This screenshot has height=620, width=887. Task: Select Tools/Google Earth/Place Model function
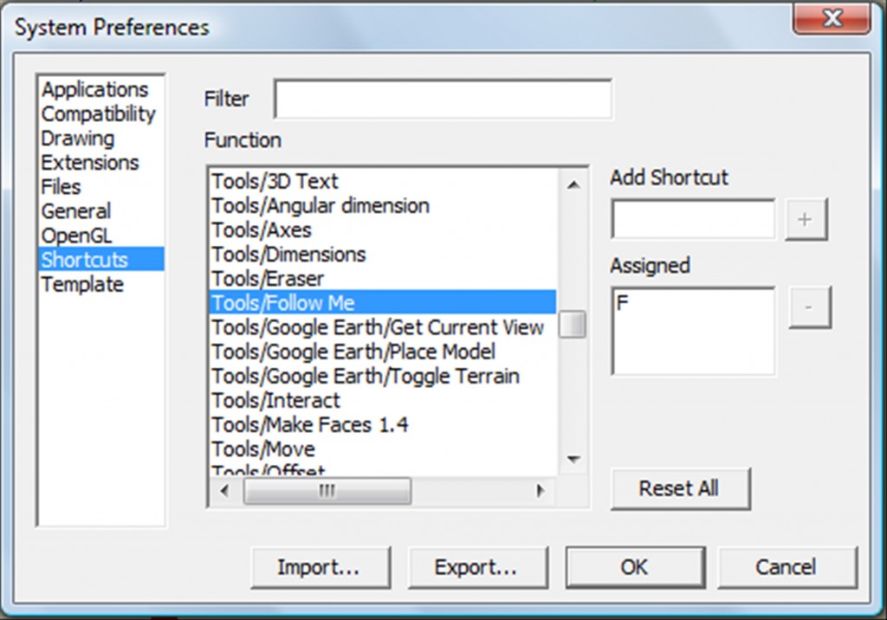point(354,352)
